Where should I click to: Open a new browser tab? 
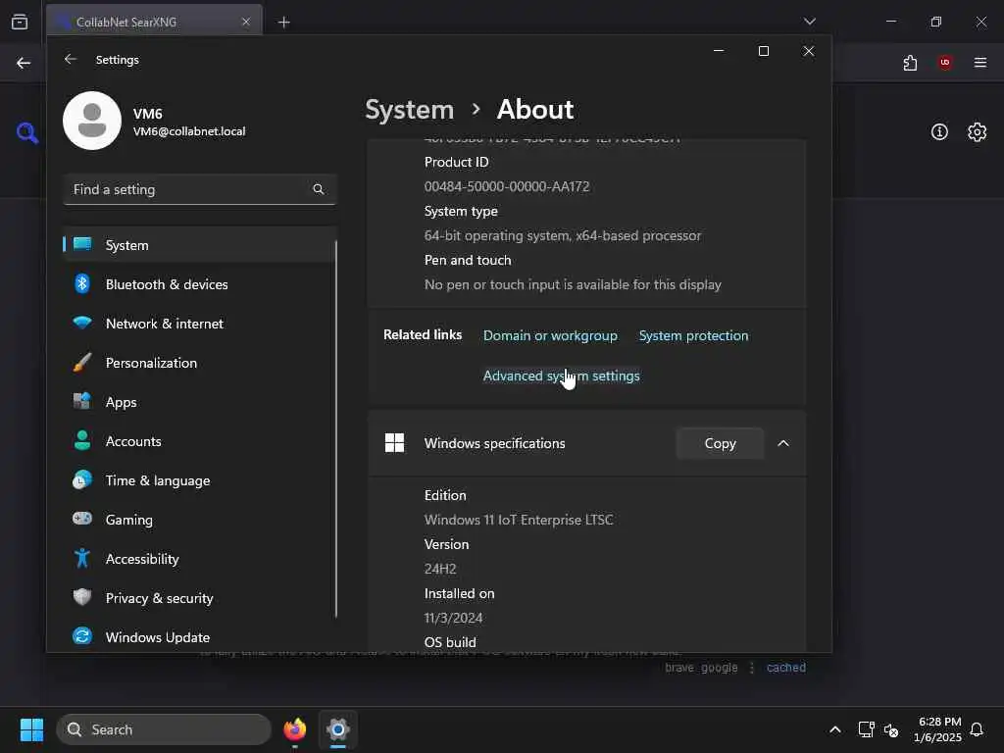coord(283,23)
